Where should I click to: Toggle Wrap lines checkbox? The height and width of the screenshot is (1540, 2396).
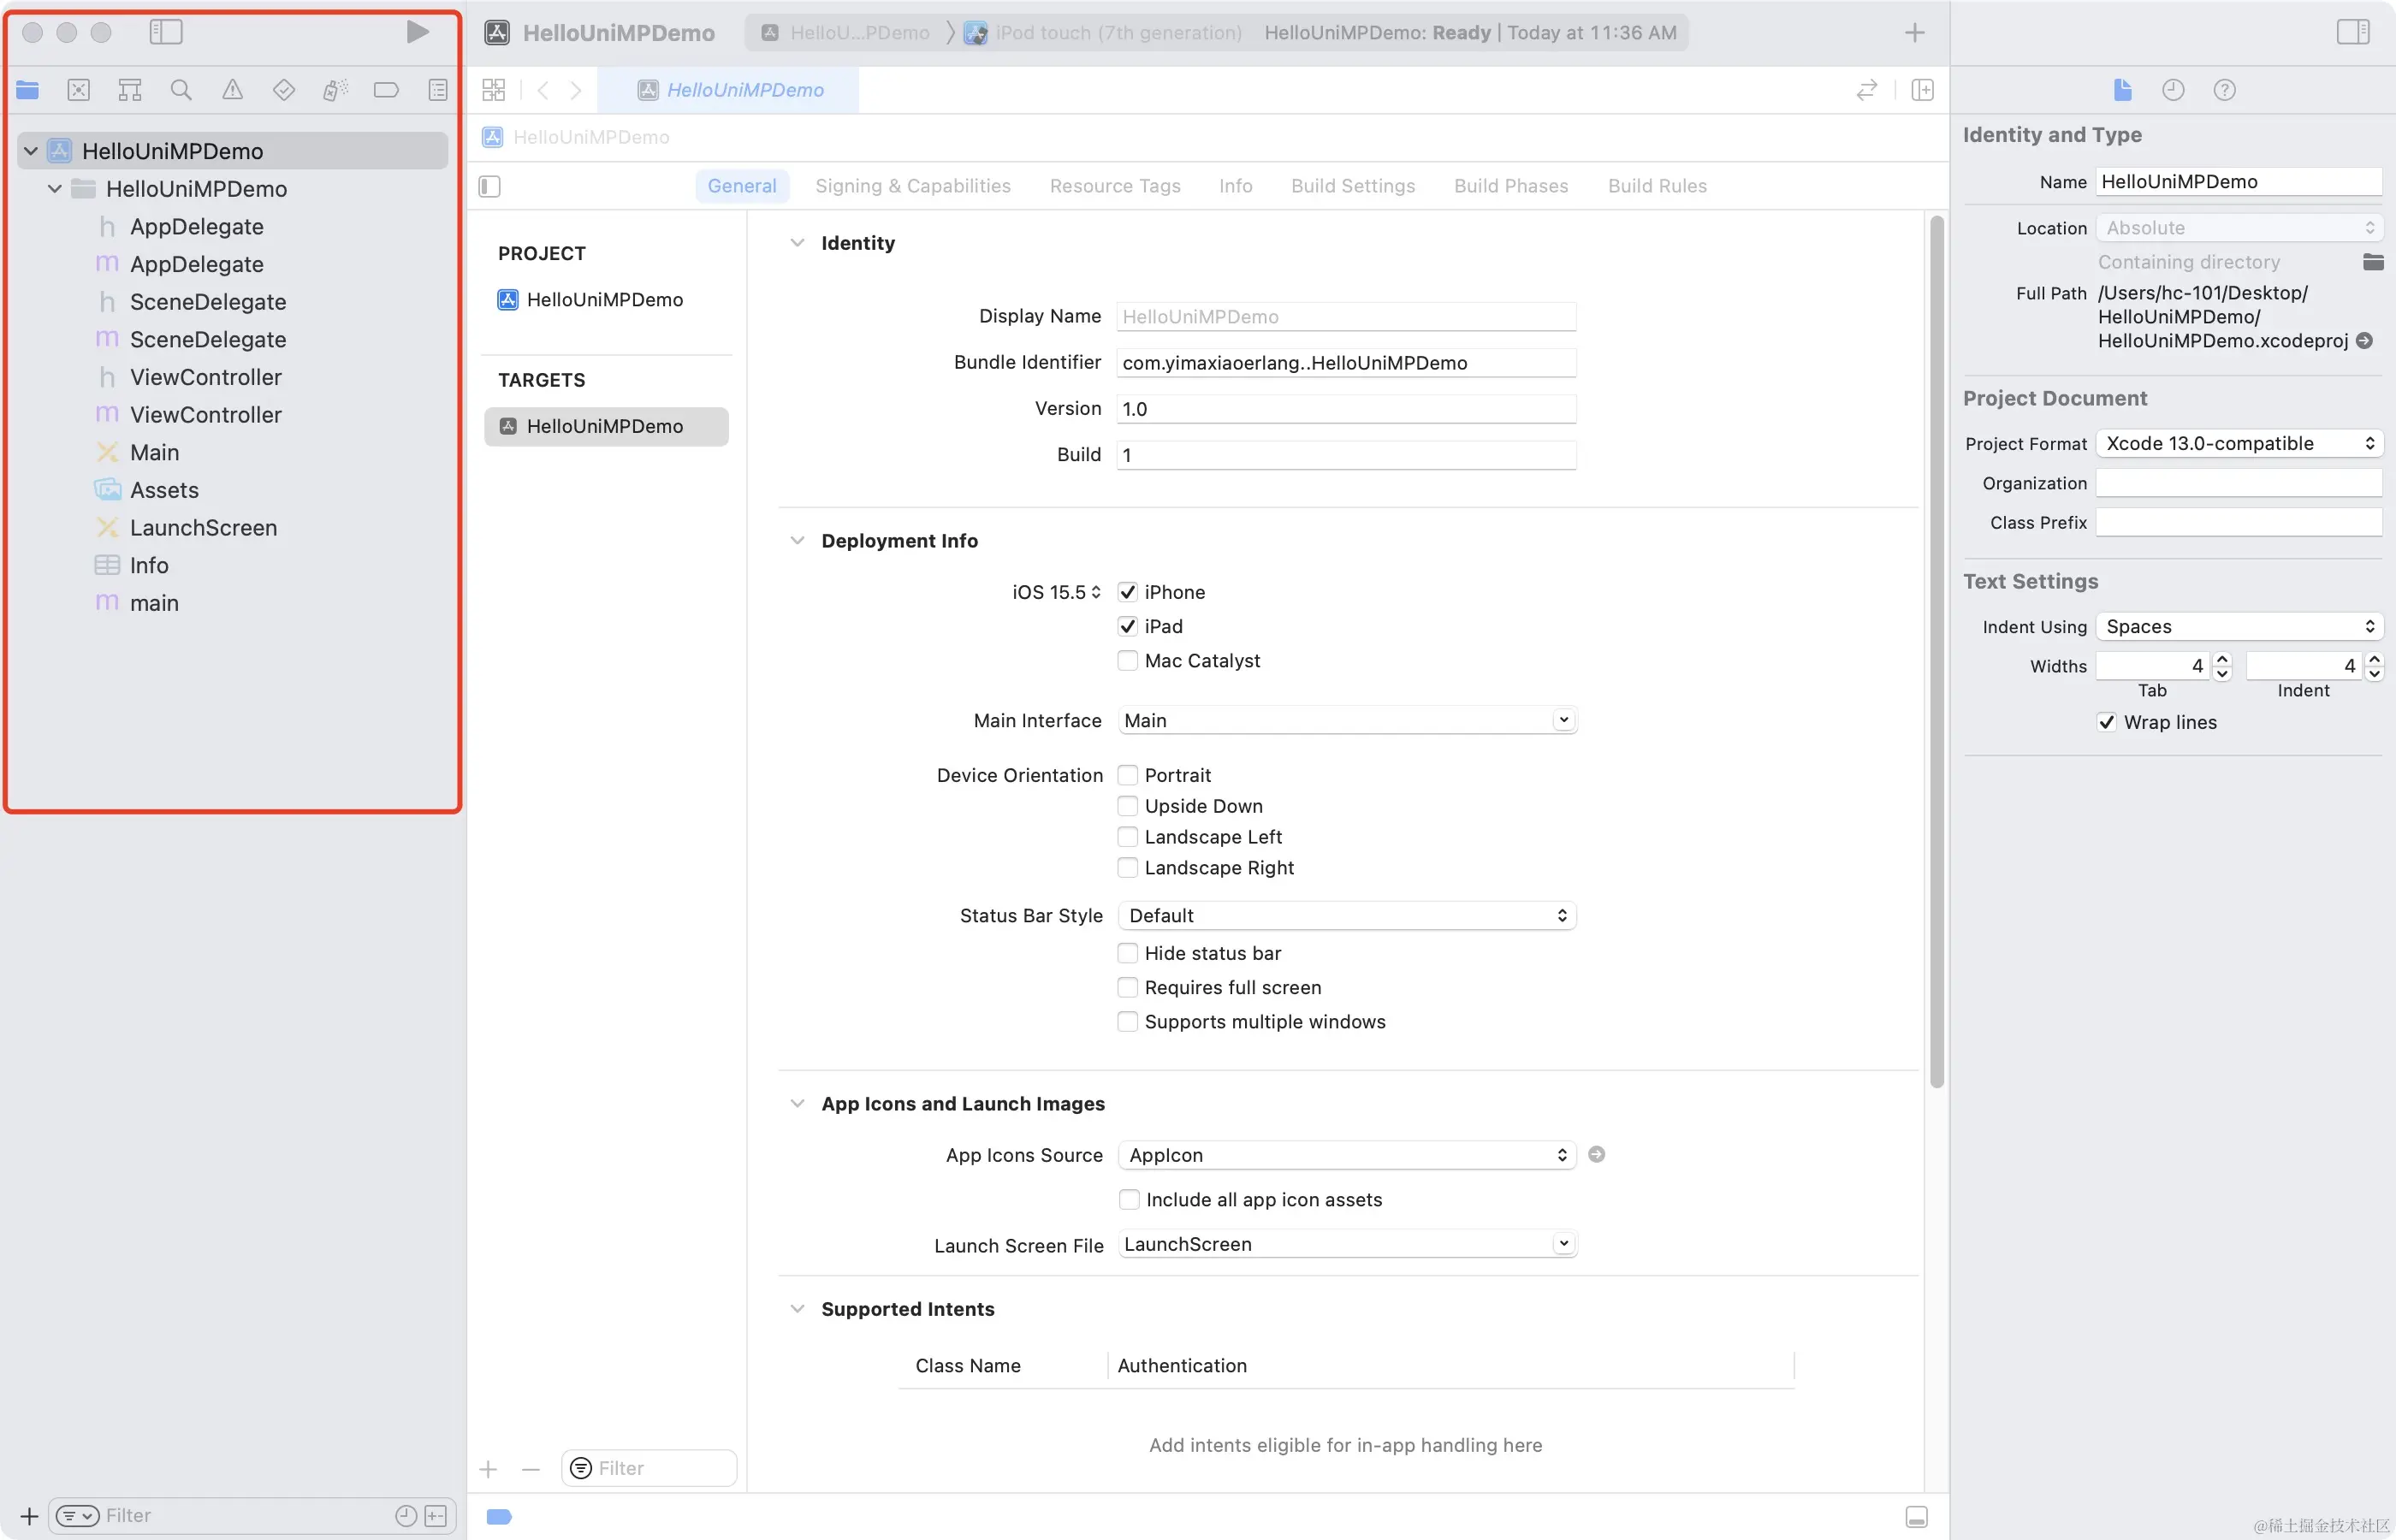click(x=2107, y=722)
